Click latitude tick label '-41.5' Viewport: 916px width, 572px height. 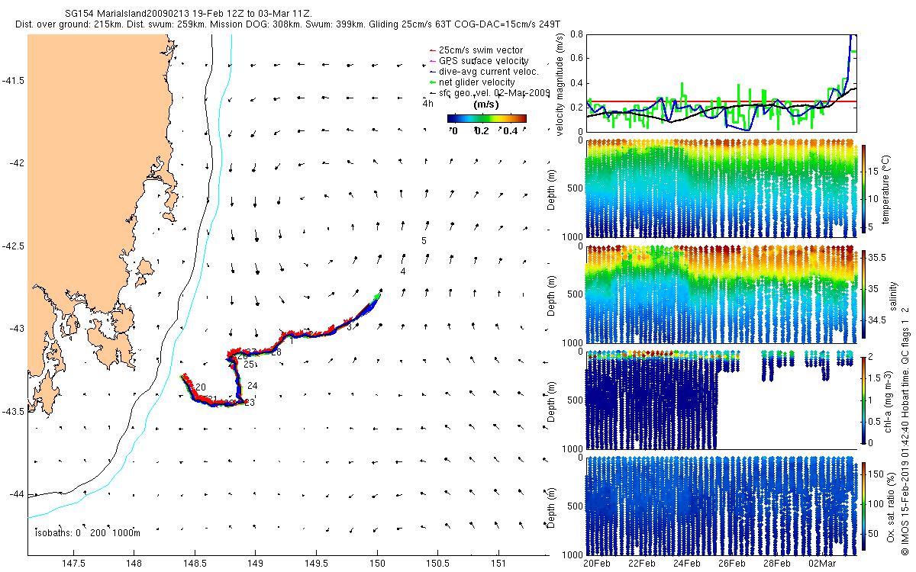pyautogui.click(x=13, y=81)
